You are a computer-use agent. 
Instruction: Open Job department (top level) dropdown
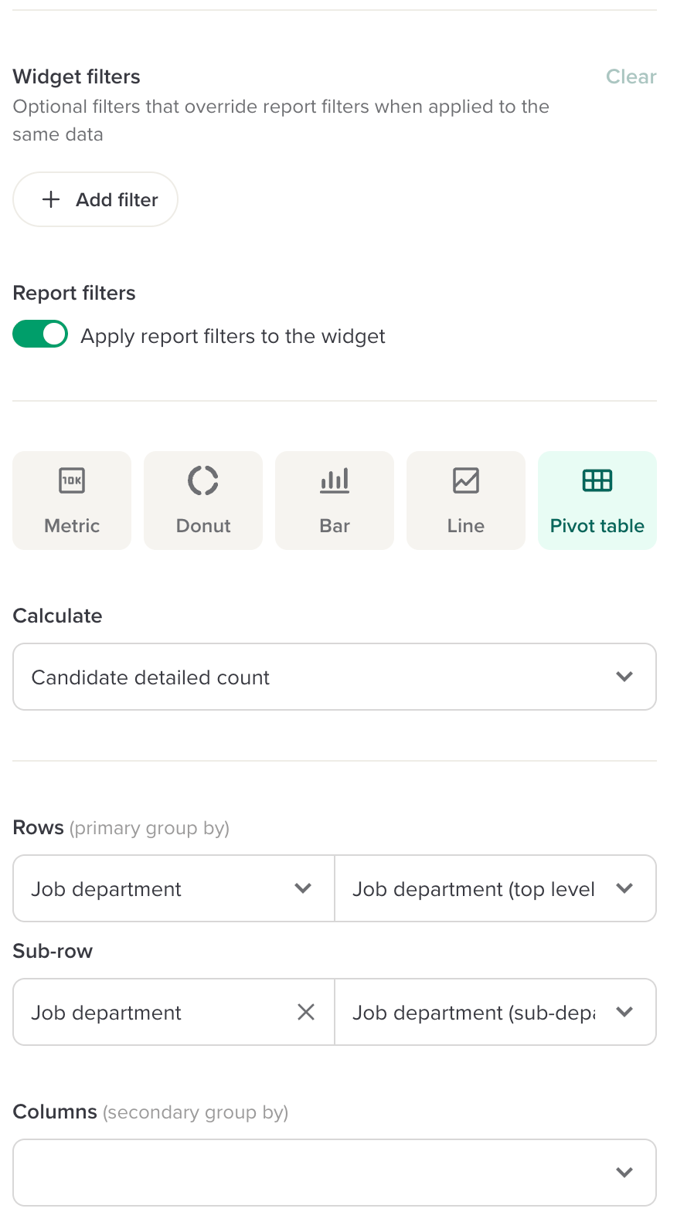(495, 888)
